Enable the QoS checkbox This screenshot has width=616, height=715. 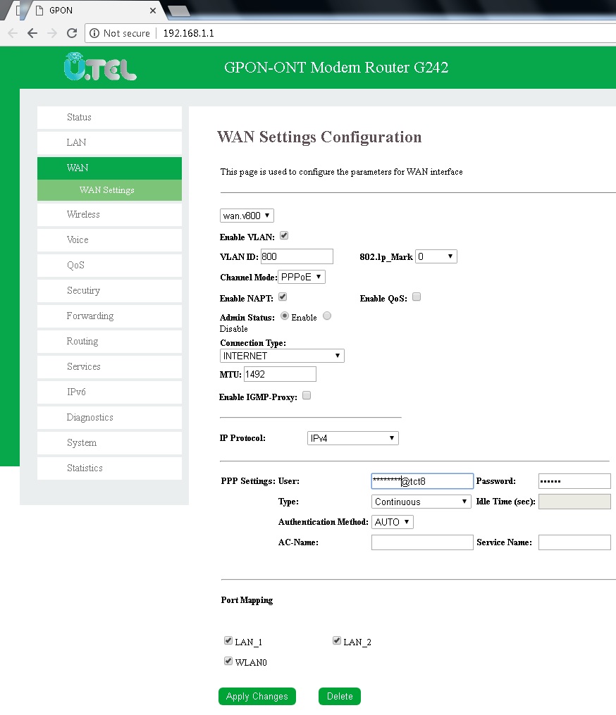tap(417, 297)
